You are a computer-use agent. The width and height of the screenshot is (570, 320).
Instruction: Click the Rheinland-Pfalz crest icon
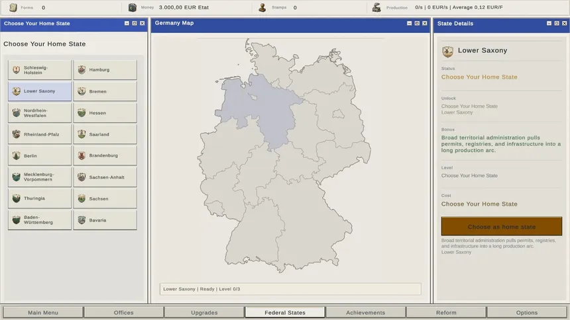(17, 134)
